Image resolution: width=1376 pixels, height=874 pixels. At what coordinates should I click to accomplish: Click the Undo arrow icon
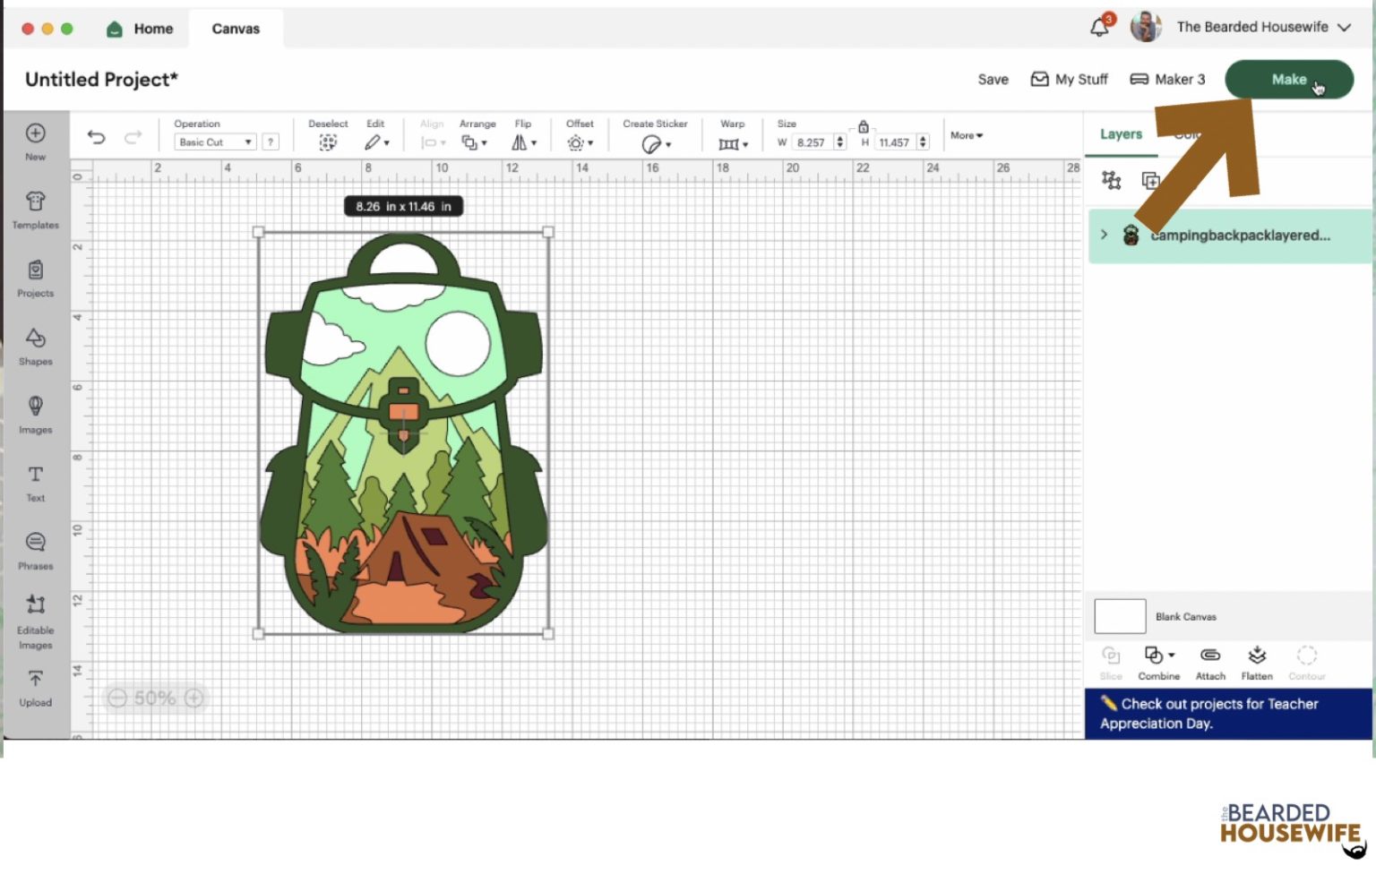point(96,137)
